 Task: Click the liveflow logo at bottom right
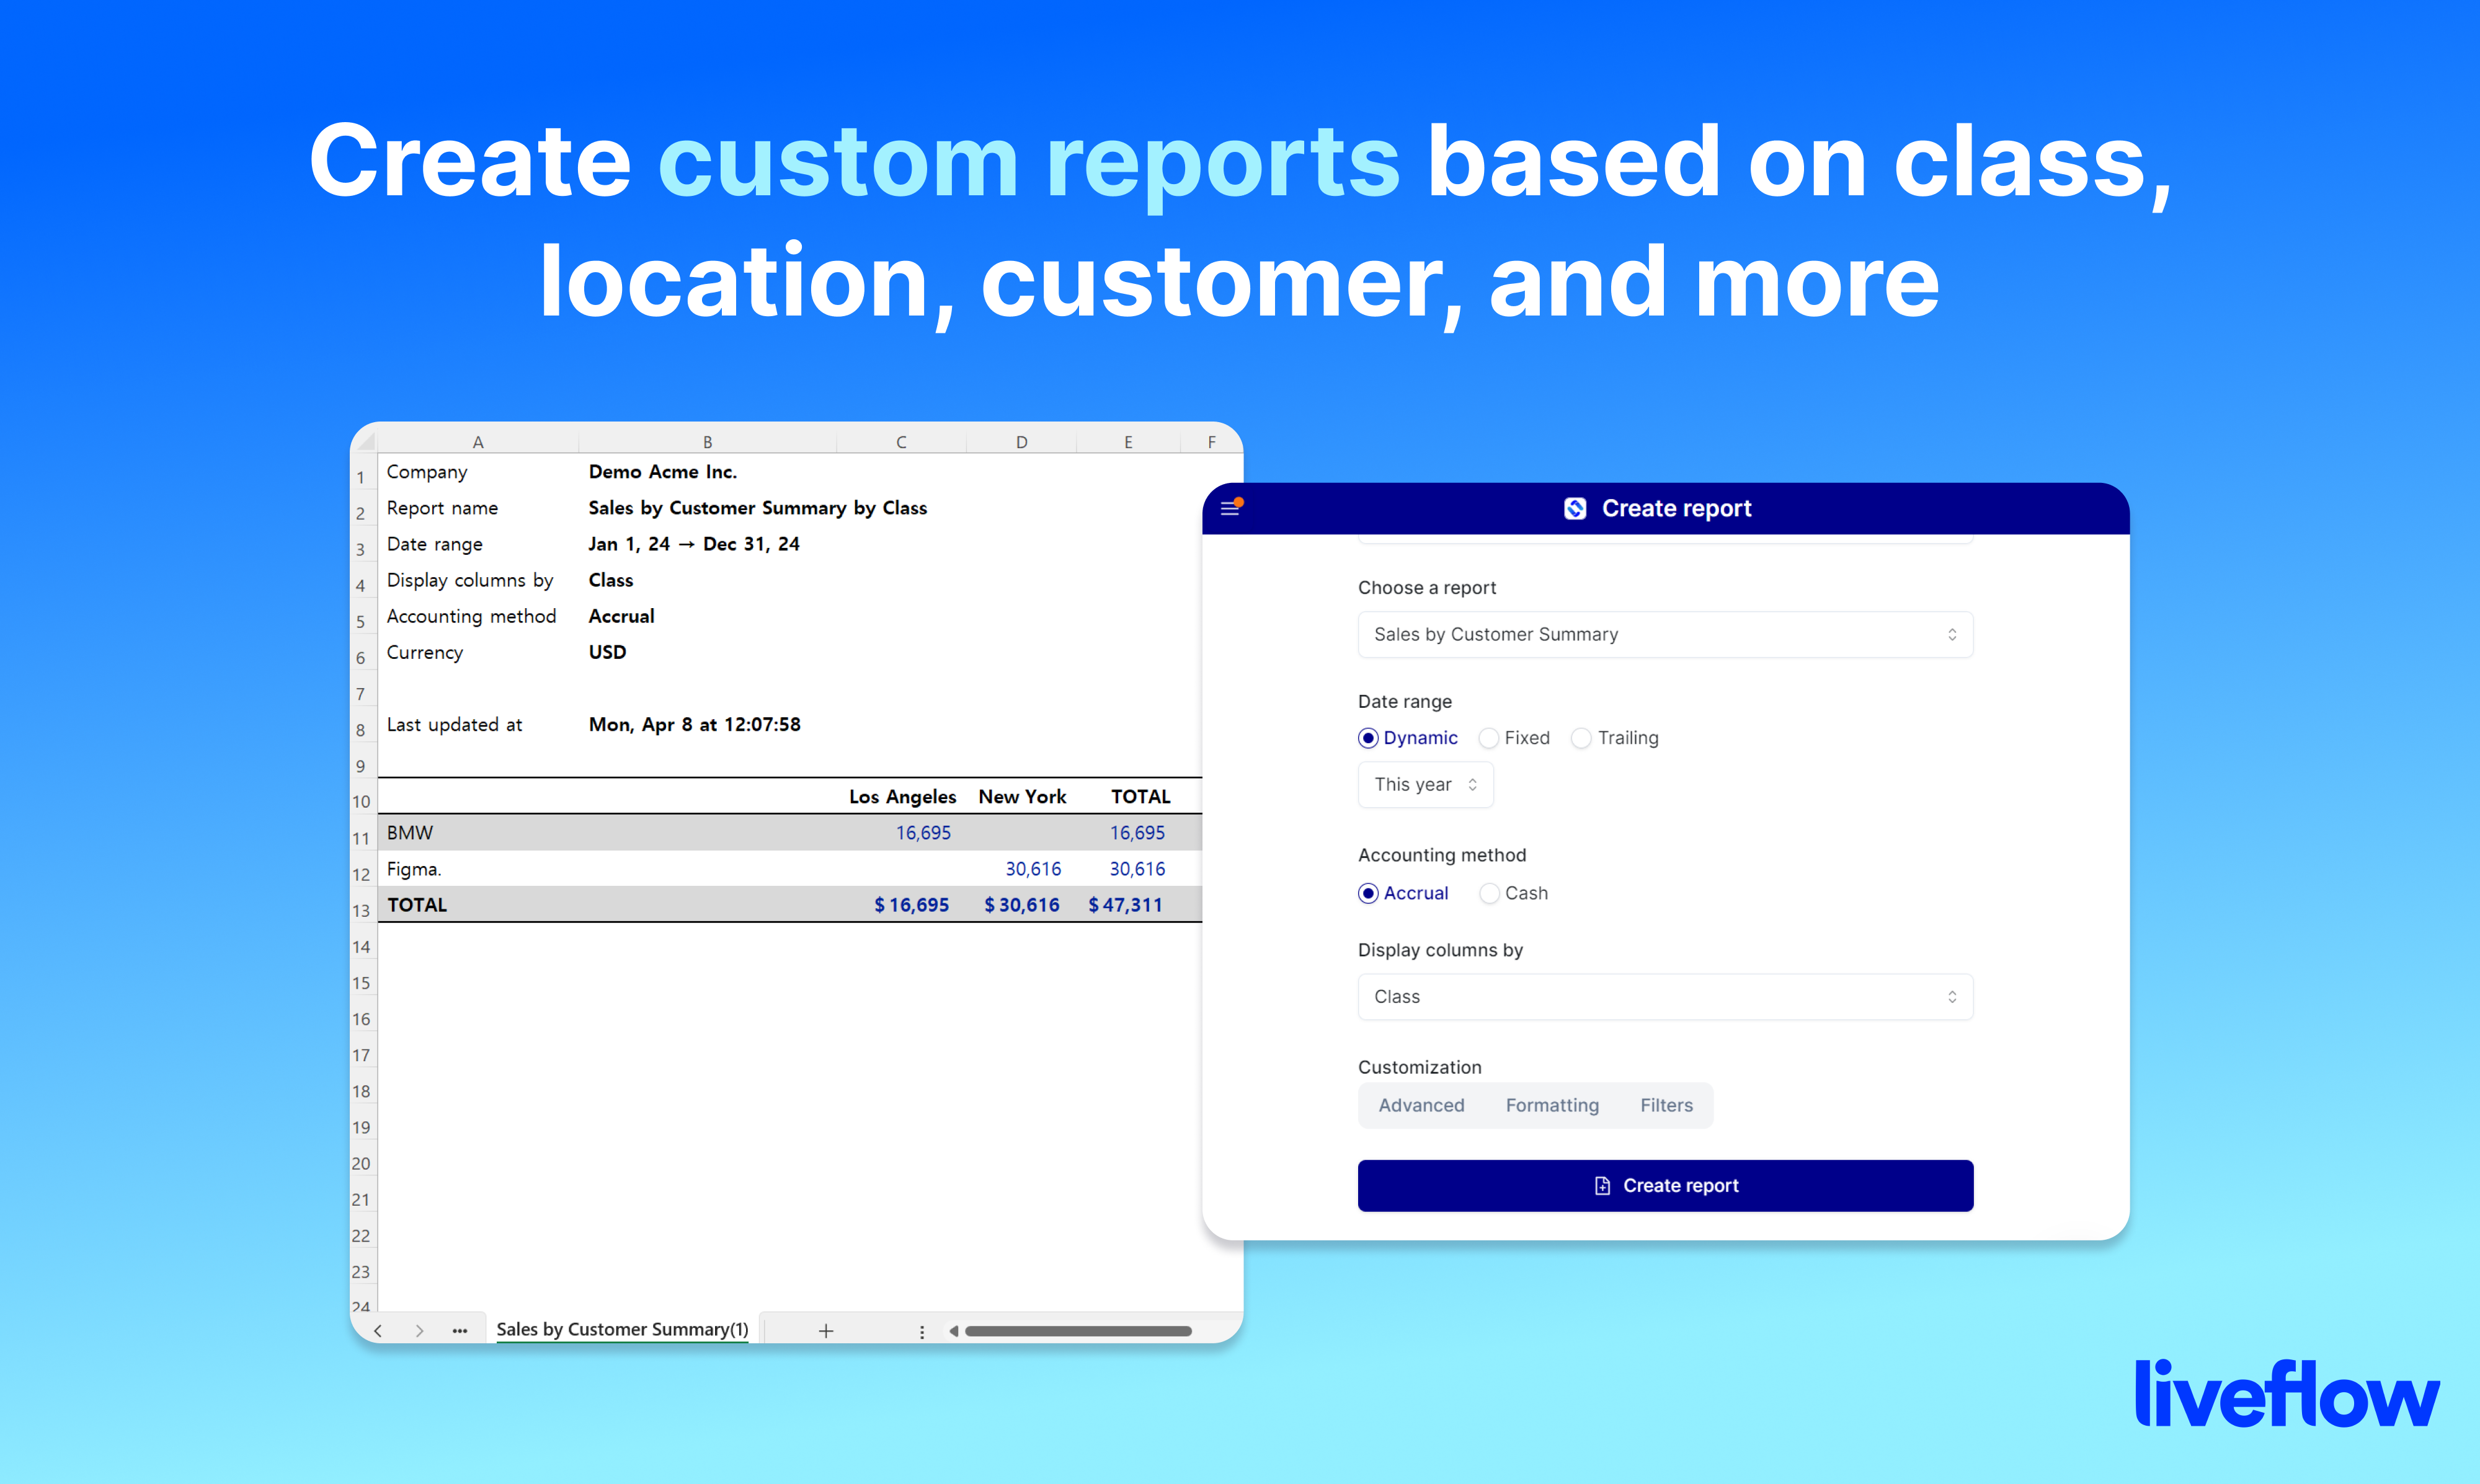(x=2287, y=1392)
